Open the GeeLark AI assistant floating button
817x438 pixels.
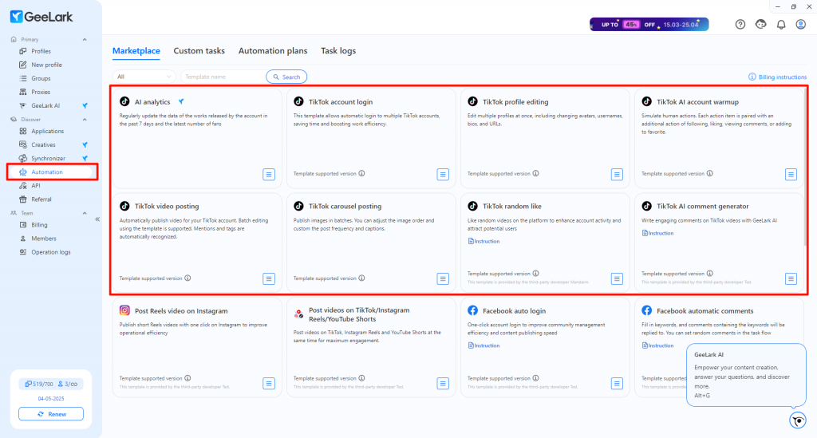[798, 420]
